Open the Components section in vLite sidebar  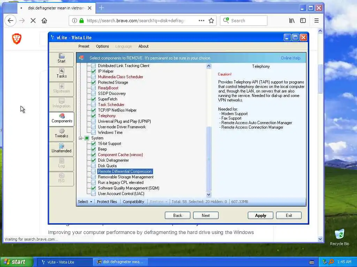pyautogui.click(x=61, y=119)
